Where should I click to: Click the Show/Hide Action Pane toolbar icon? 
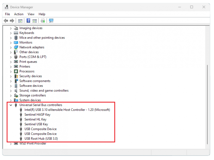tap(35, 21)
